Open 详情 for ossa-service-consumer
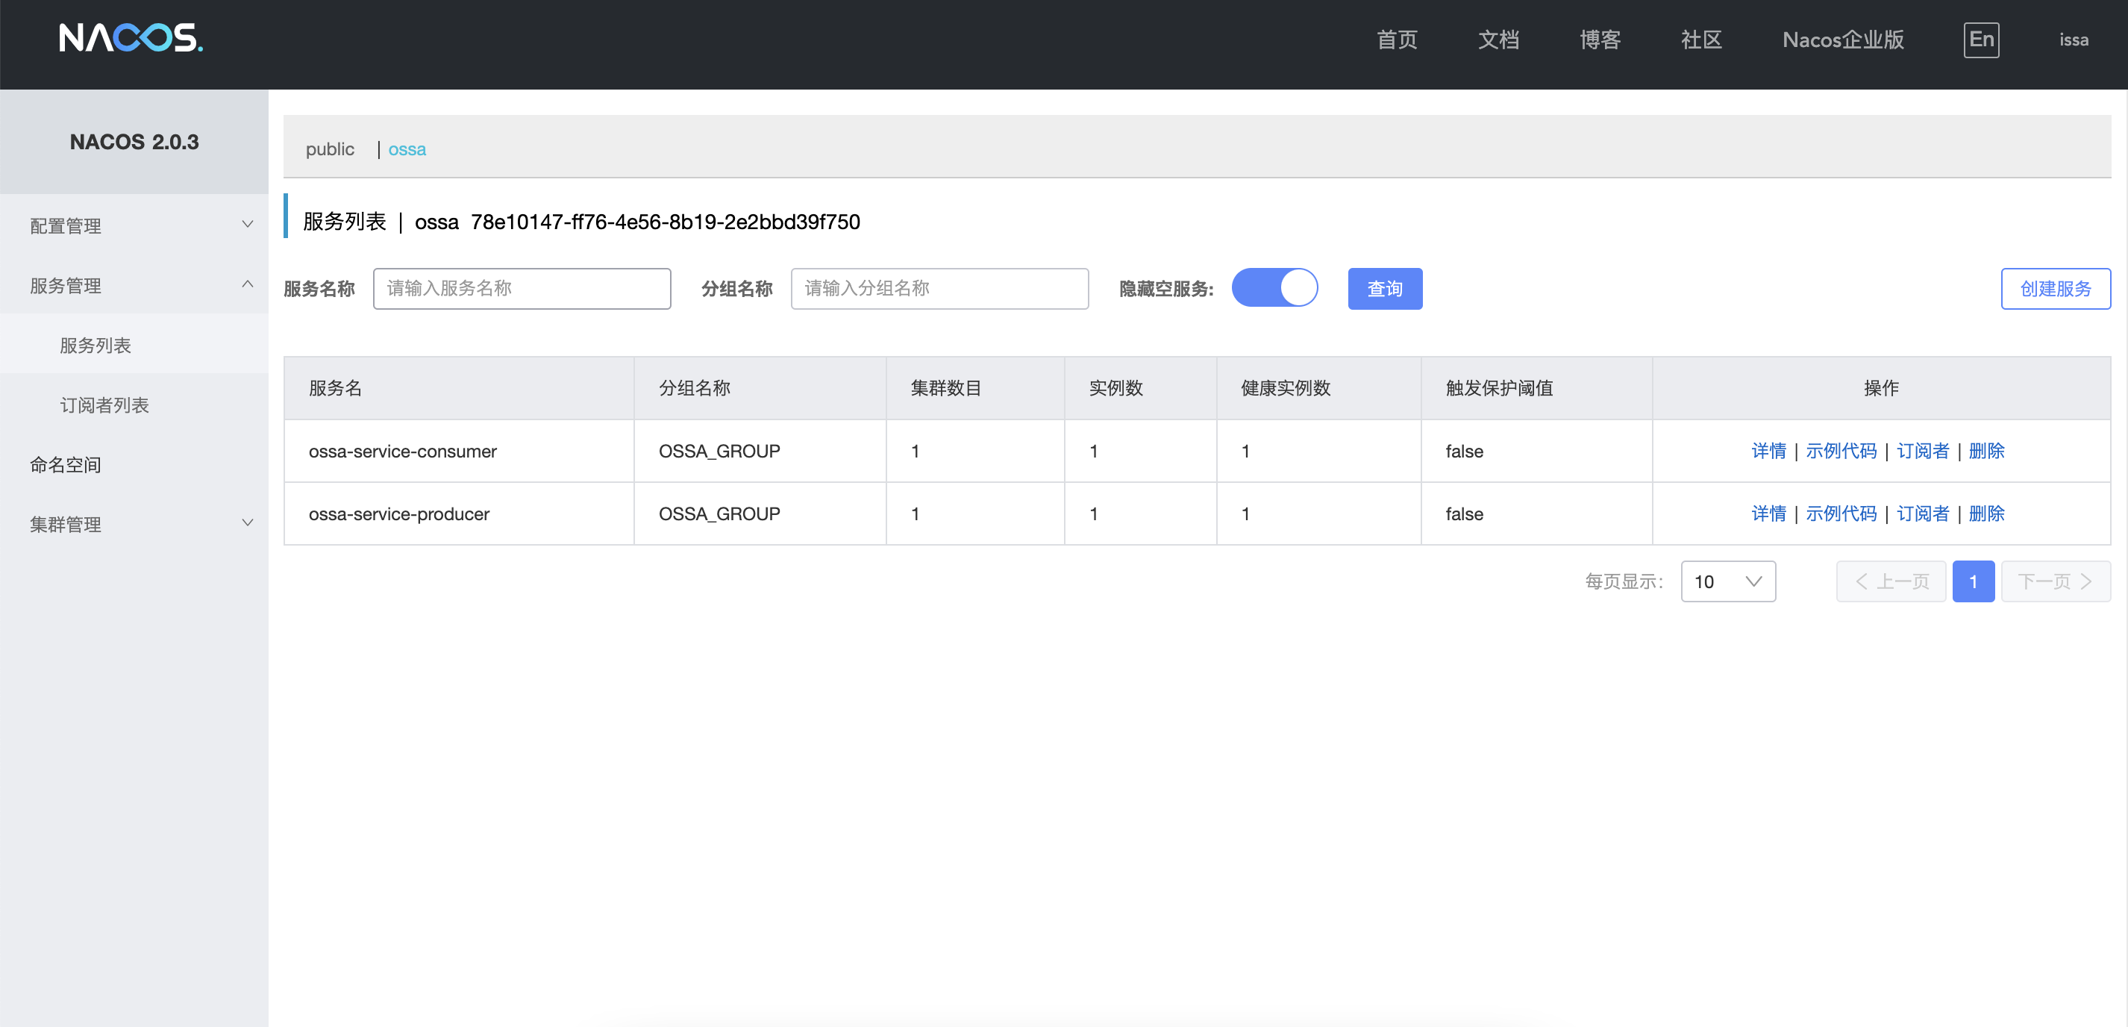Screen dimensions: 2128x1027 coord(1768,451)
